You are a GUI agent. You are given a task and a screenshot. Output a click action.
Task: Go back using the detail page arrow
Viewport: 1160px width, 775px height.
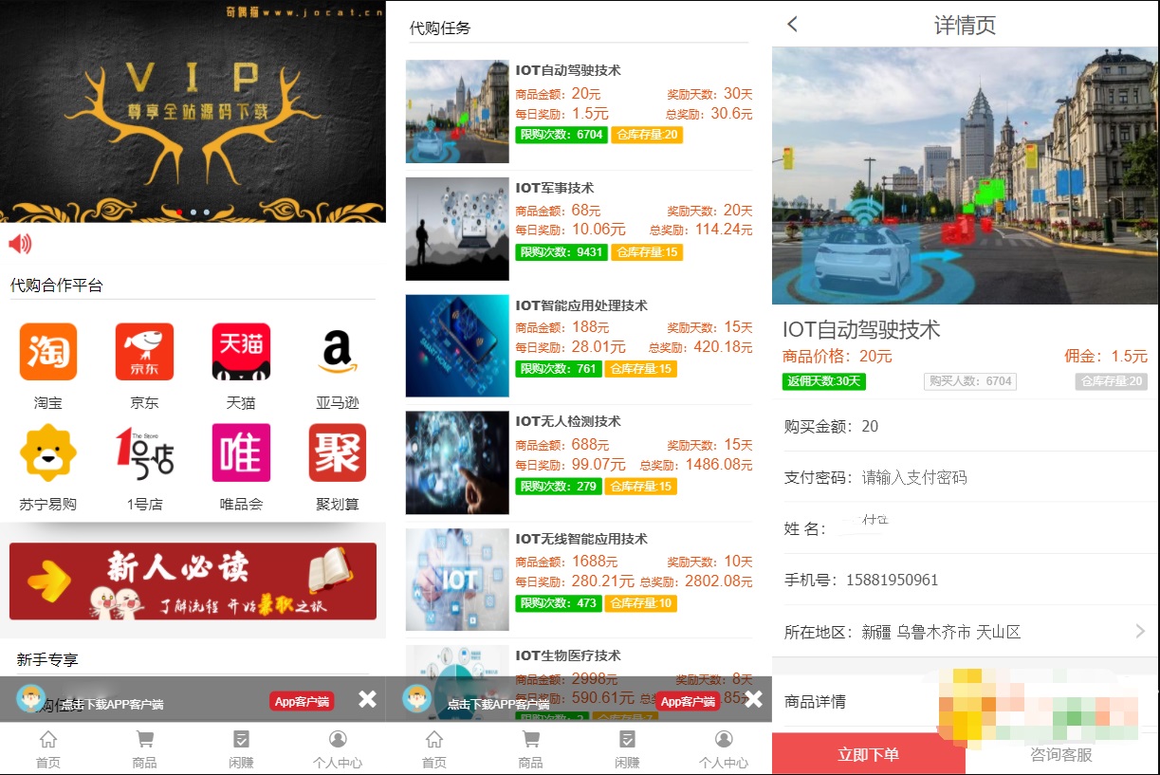(x=792, y=26)
